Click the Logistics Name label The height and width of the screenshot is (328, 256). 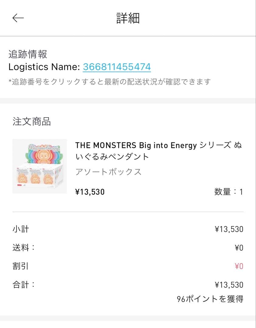click(44, 67)
